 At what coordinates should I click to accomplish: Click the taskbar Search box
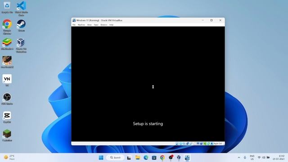tap(115, 157)
